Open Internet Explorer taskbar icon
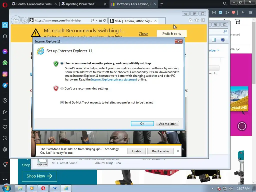Screen dimensions: 256x192 coord(66,188)
